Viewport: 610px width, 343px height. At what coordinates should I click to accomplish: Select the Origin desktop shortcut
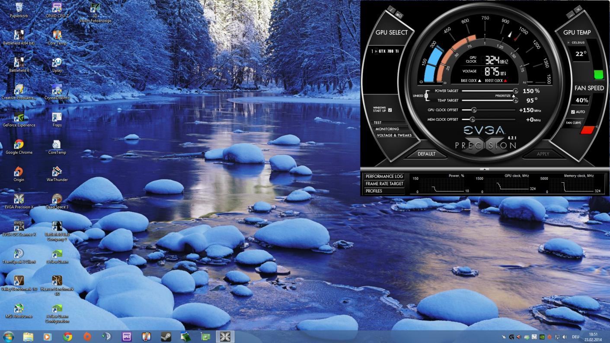19,174
